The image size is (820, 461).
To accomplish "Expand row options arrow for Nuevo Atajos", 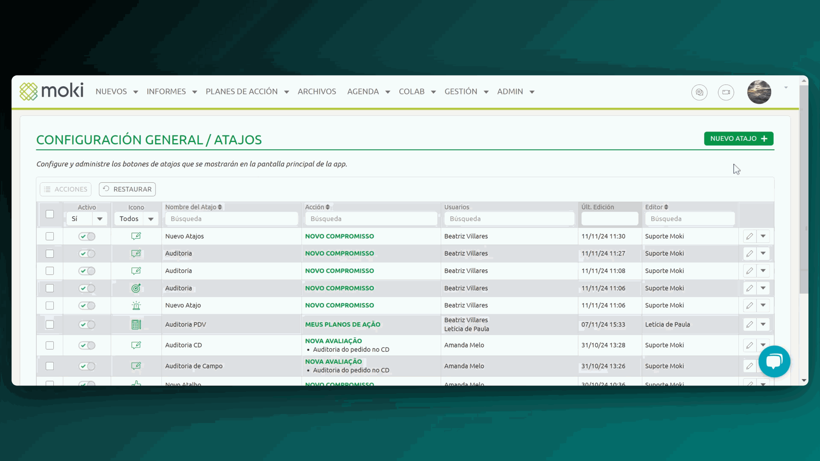I will 763,236.
